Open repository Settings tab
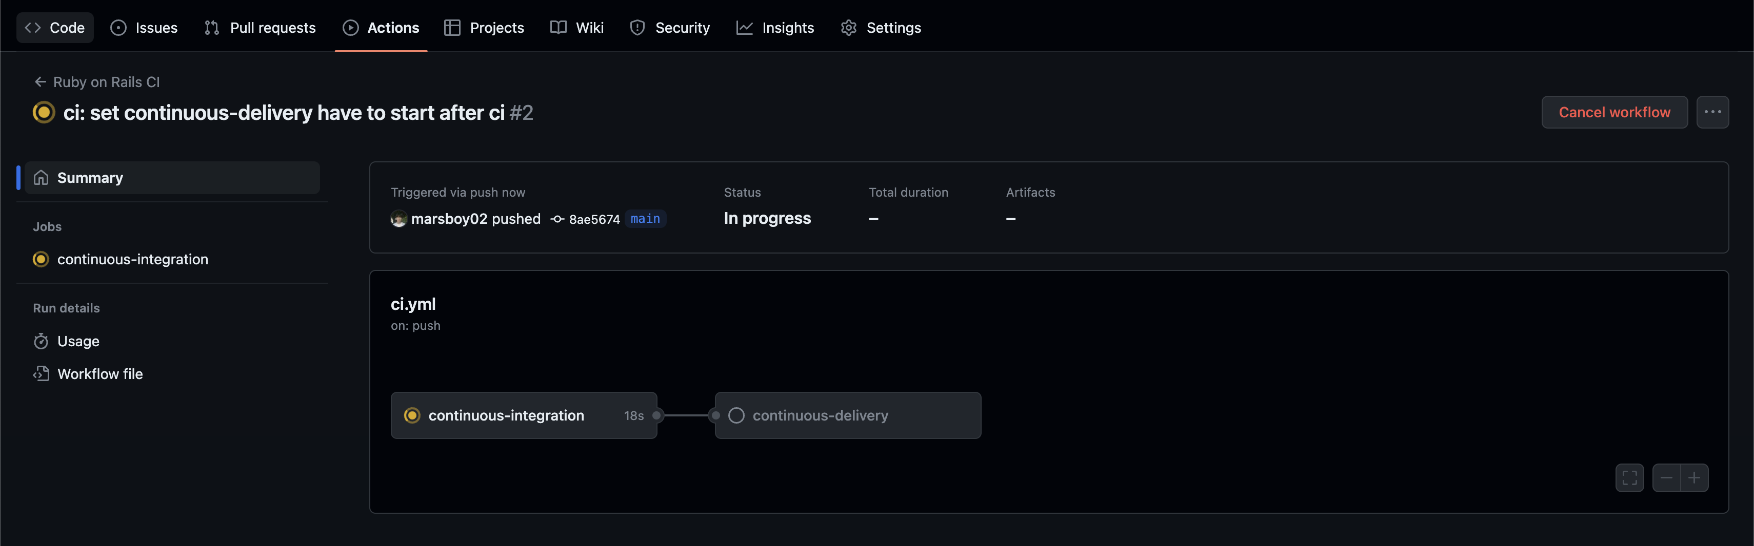The image size is (1754, 546). [881, 27]
